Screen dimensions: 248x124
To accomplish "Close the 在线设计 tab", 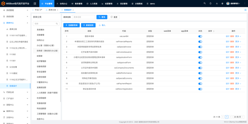I will coord(73,10).
